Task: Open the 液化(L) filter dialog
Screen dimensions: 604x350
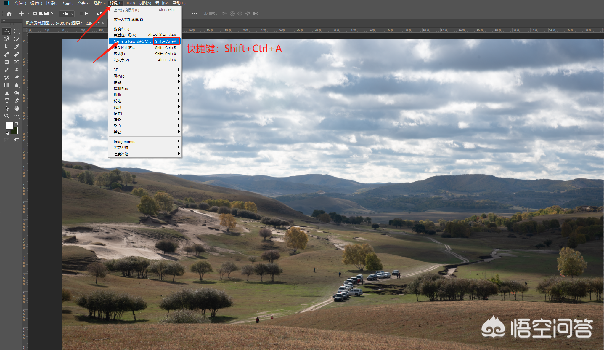Action: [121, 54]
